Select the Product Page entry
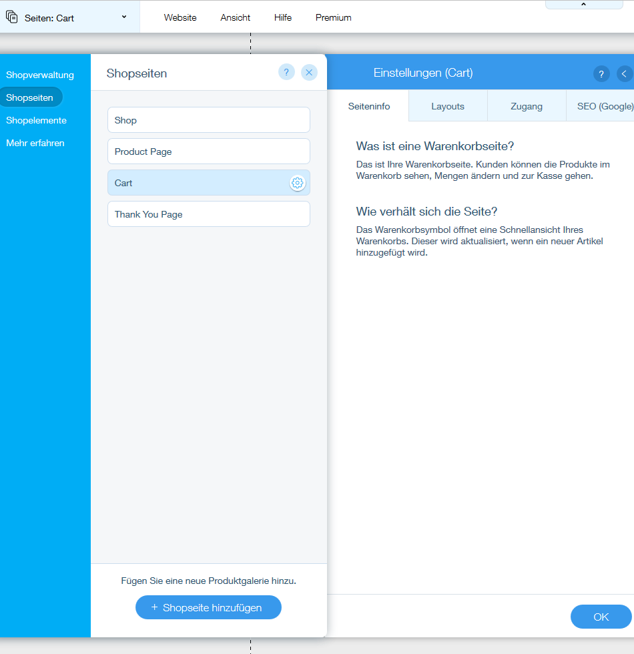The height and width of the screenshot is (654, 634). click(x=208, y=151)
